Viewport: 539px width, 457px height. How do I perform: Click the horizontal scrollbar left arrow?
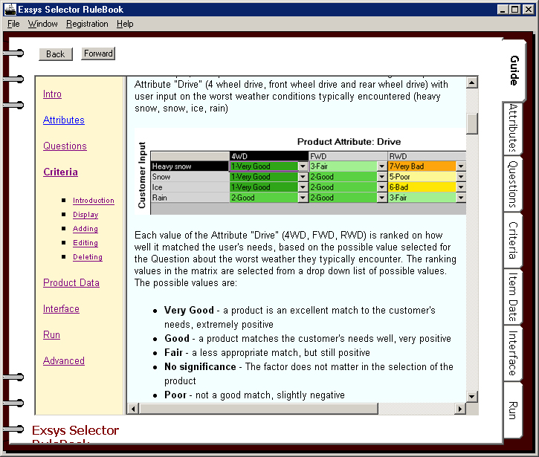click(x=132, y=409)
